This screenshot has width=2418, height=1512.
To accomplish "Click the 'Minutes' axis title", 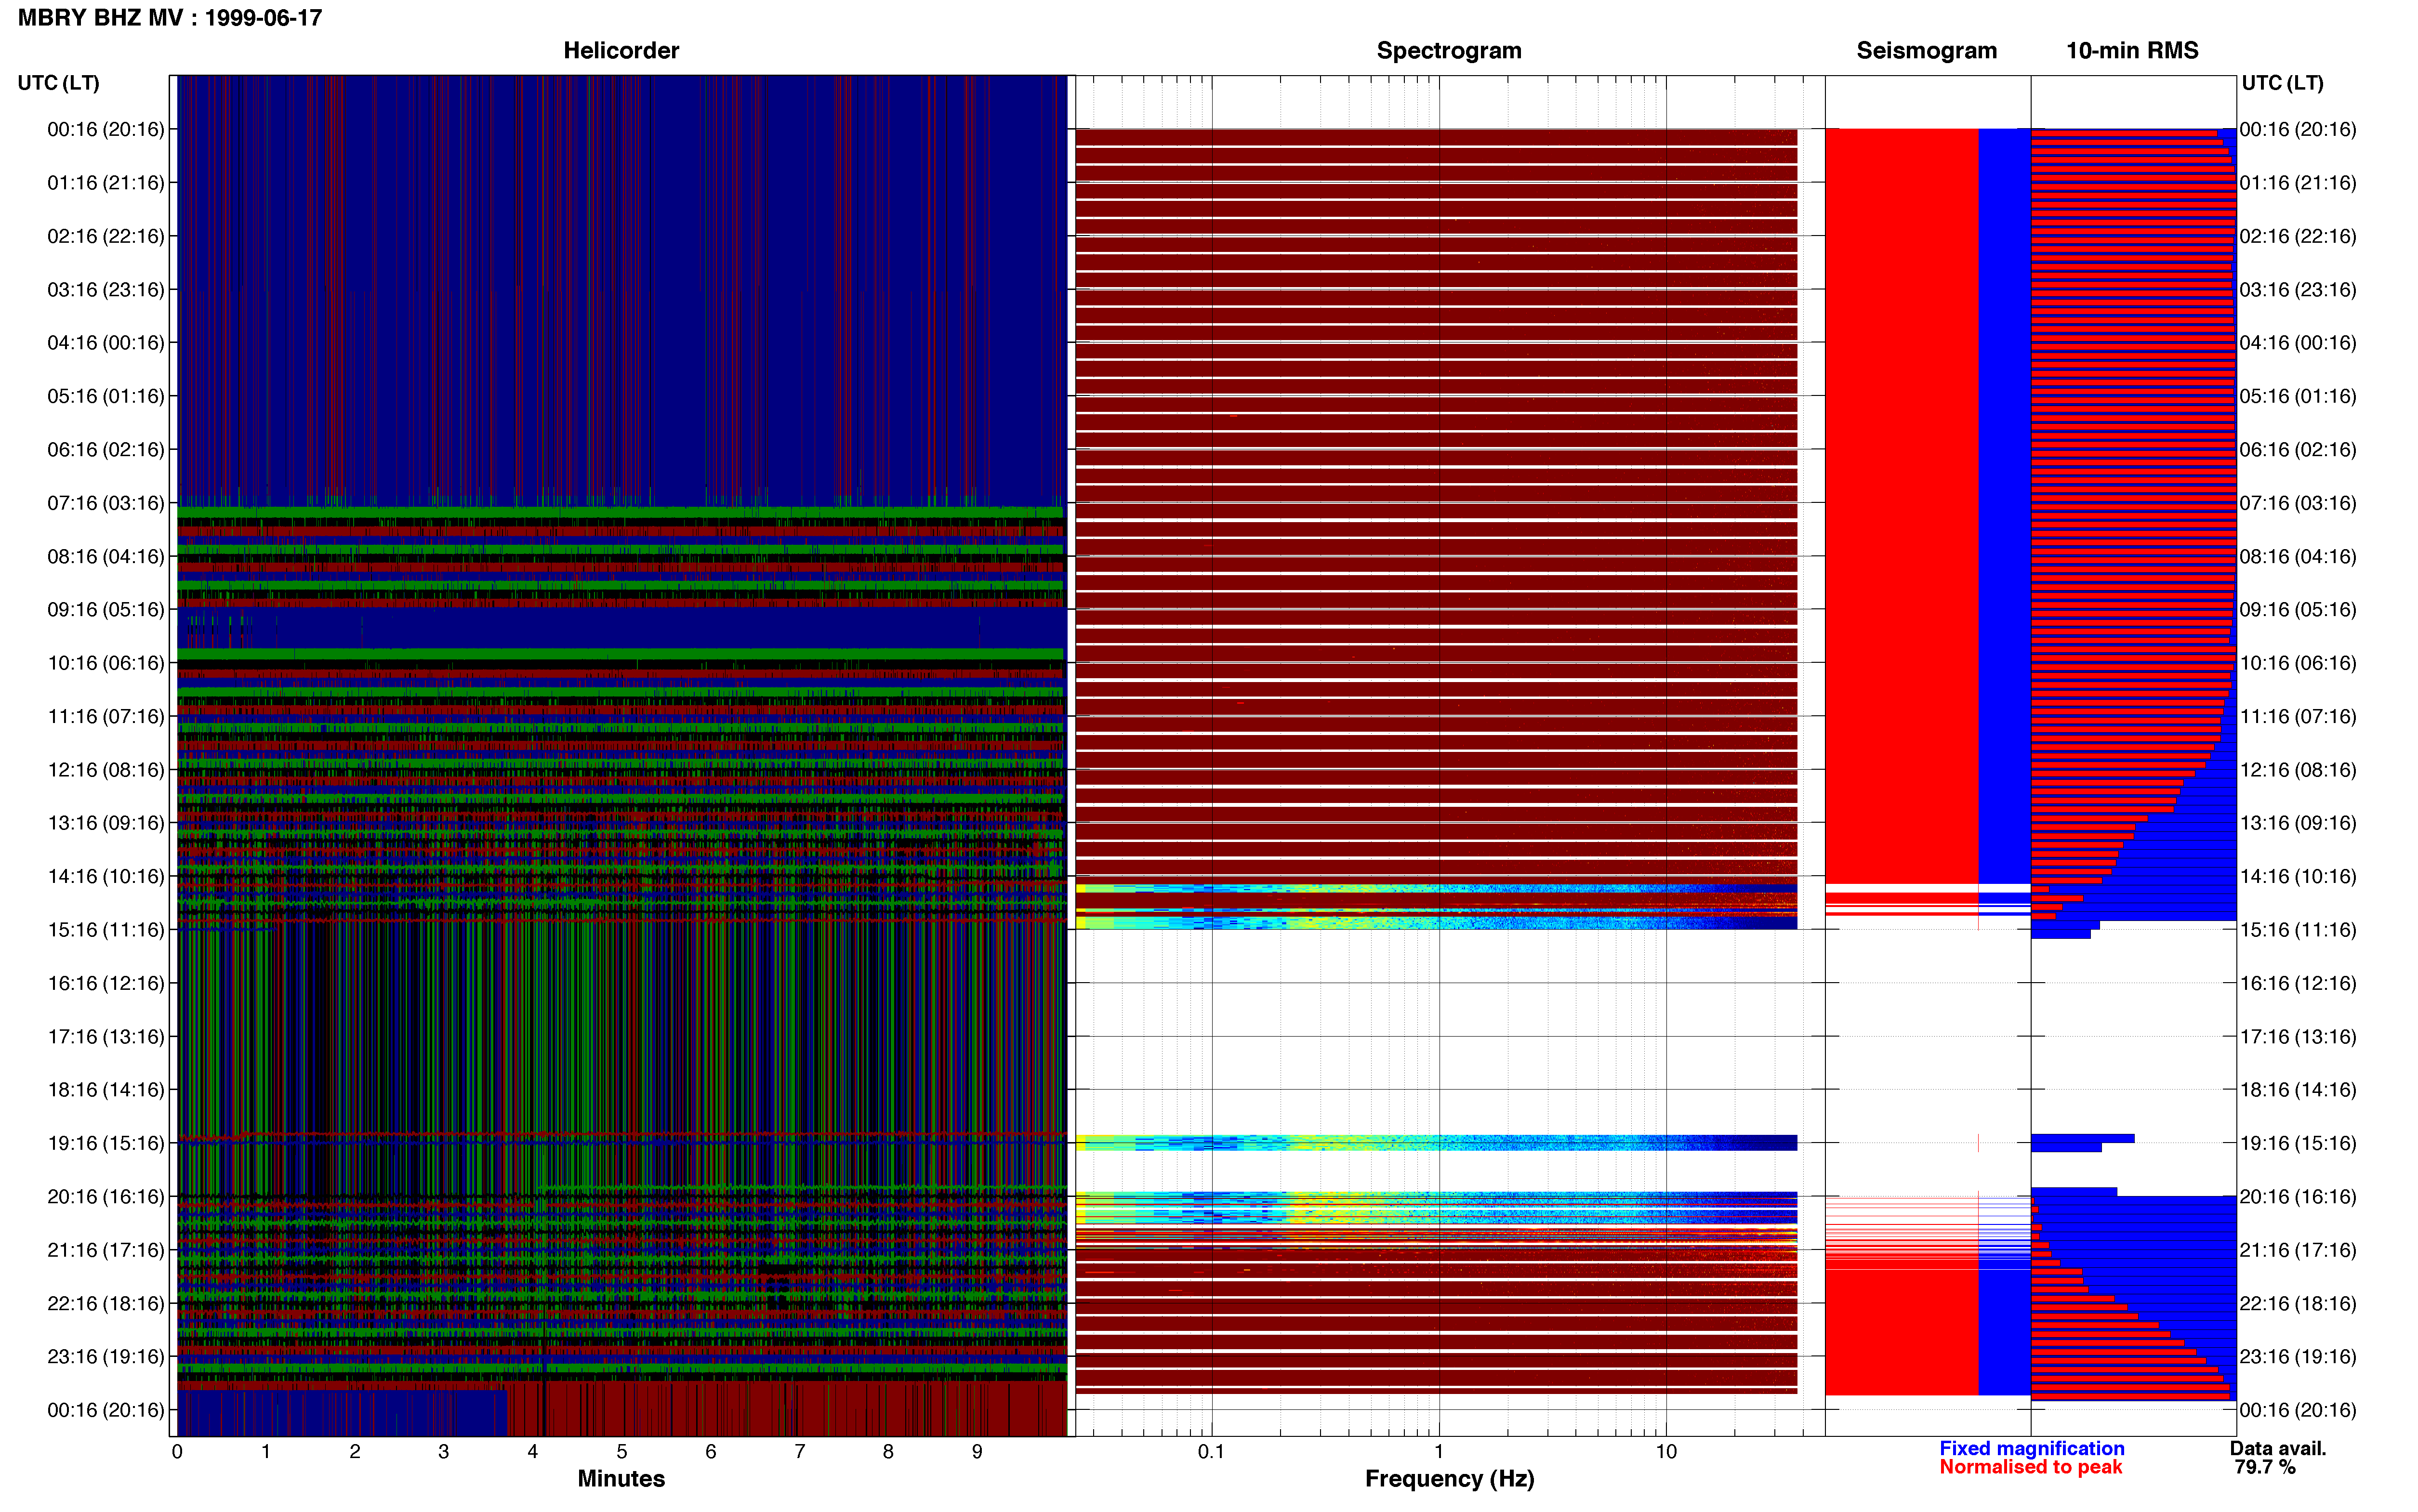I will [621, 1479].
